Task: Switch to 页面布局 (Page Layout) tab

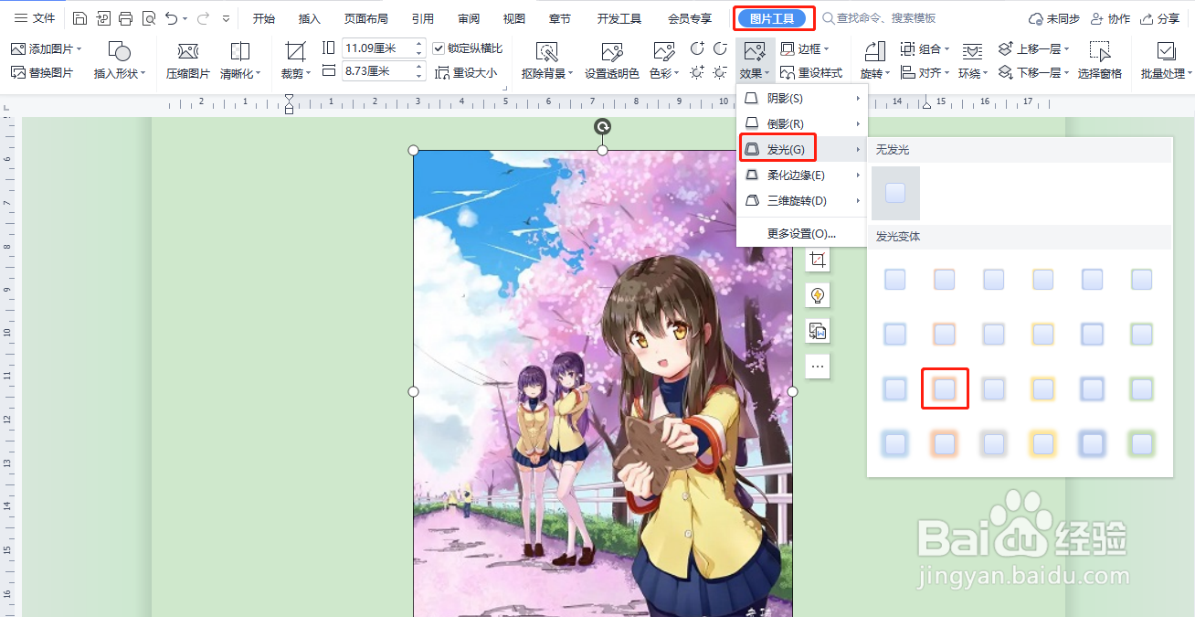Action: coord(366,18)
